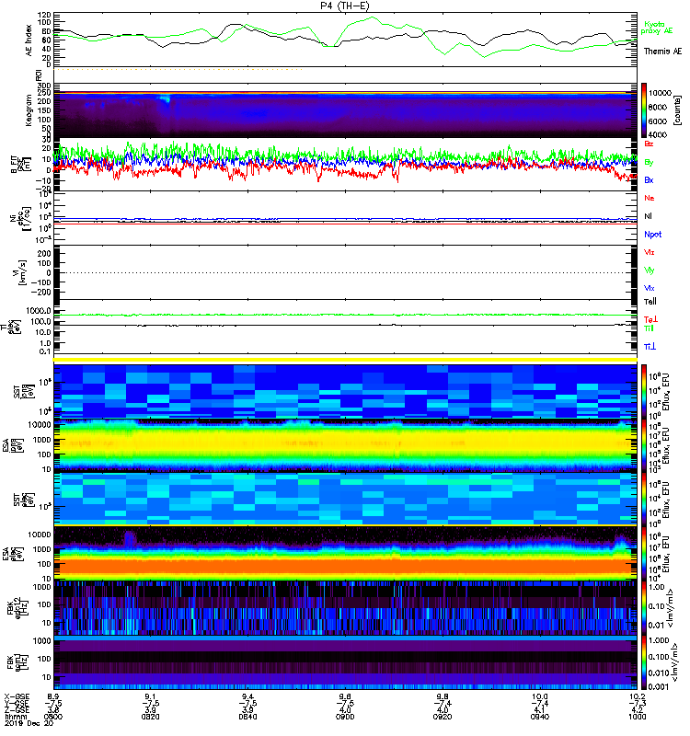Image resolution: width=690 pixels, height=736 pixels.
Task: Select the red Te perpendicular legend label
Action: (x=650, y=319)
